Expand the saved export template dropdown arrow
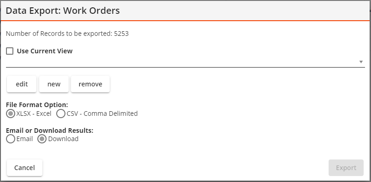 pyautogui.click(x=361, y=62)
